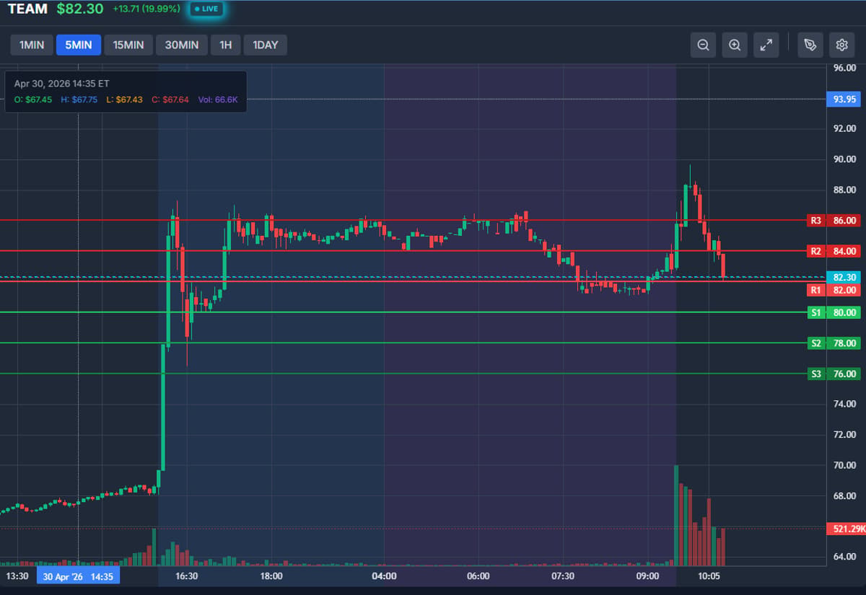Click the 521.29K volume tag
Screen dimensions: 866x595
pyautogui.click(x=845, y=529)
